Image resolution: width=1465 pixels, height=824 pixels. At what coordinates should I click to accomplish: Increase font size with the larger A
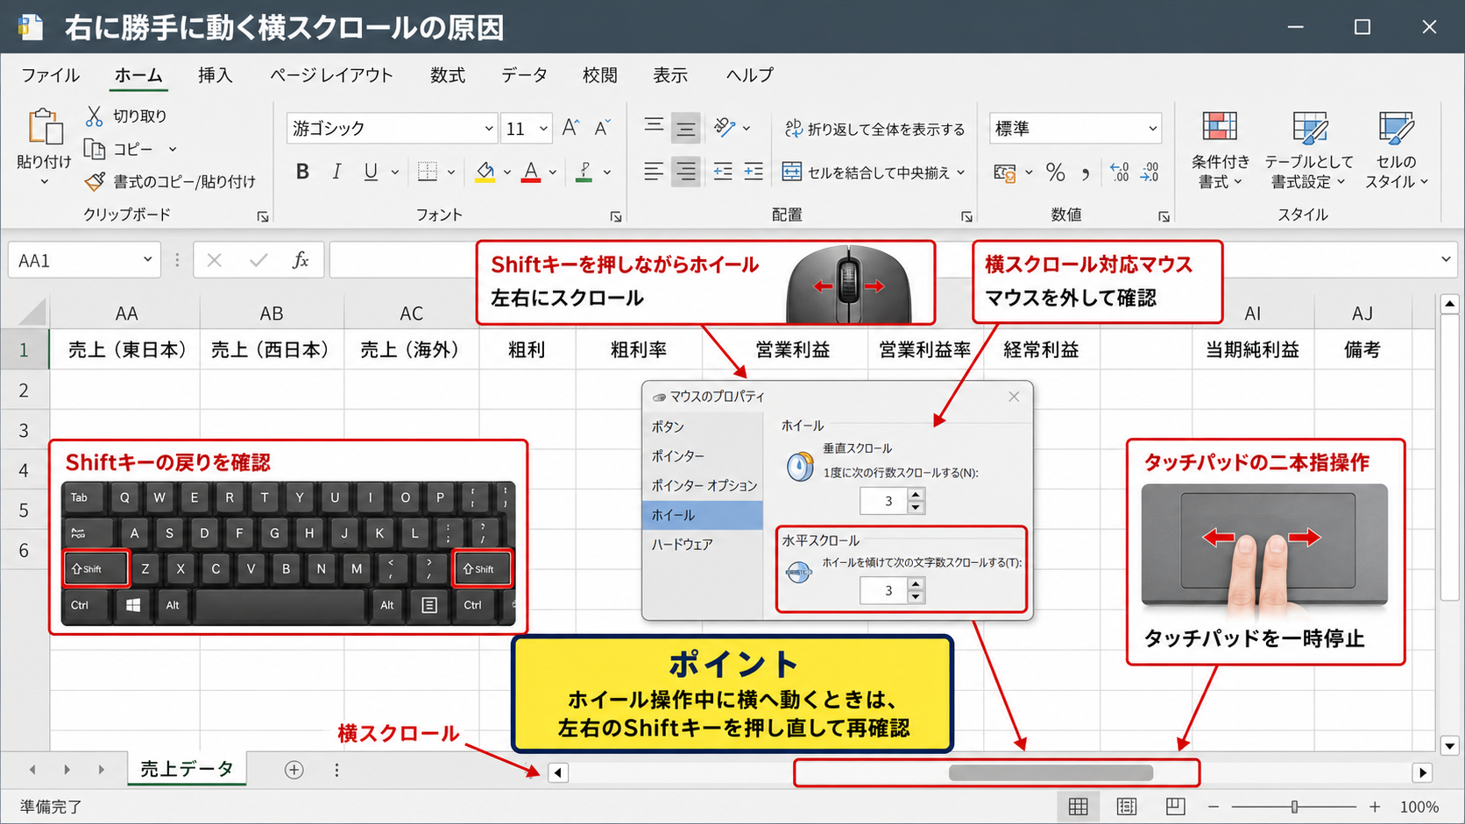570,128
